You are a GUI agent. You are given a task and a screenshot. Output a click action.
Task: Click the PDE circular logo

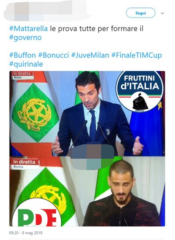click(x=37, y=213)
